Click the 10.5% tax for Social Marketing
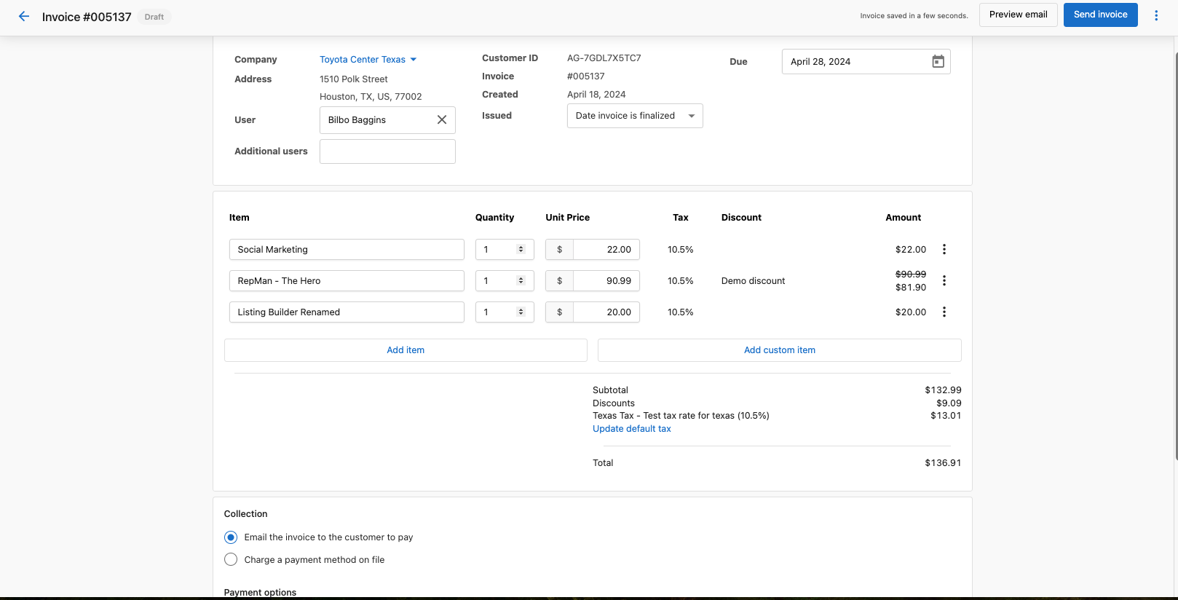The height and width of the screenshot is (600, 1178). pos(681,250)
